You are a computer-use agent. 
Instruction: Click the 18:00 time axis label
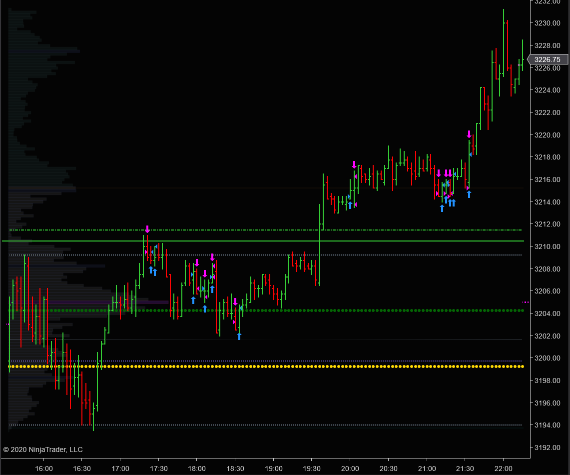tap(197, 468)
